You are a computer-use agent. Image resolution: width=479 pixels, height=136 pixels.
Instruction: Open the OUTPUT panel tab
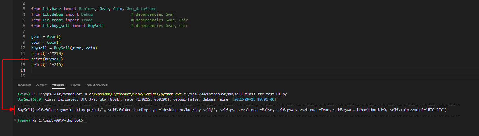41,85
